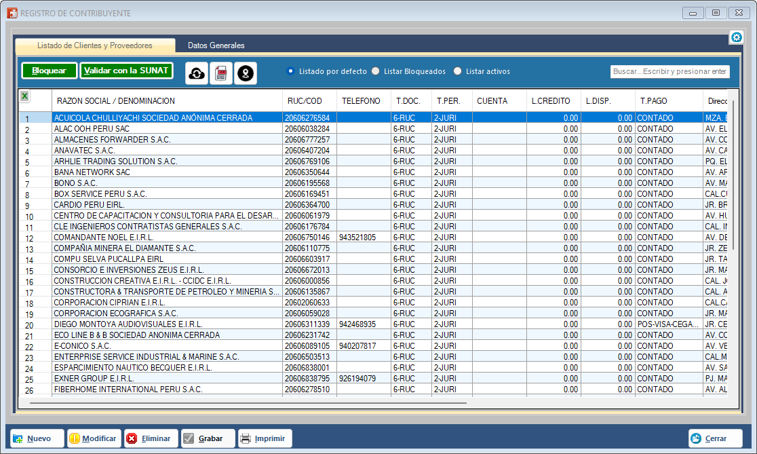Image resolution: width=757 pixels, height=454 pixels.
Task: Select row COMPU SELVA PUCALLPA EIRL
Action: 373,259
